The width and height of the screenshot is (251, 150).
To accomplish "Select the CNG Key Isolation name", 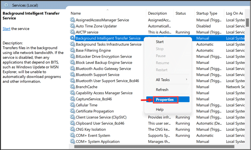I will coord(91,129).
